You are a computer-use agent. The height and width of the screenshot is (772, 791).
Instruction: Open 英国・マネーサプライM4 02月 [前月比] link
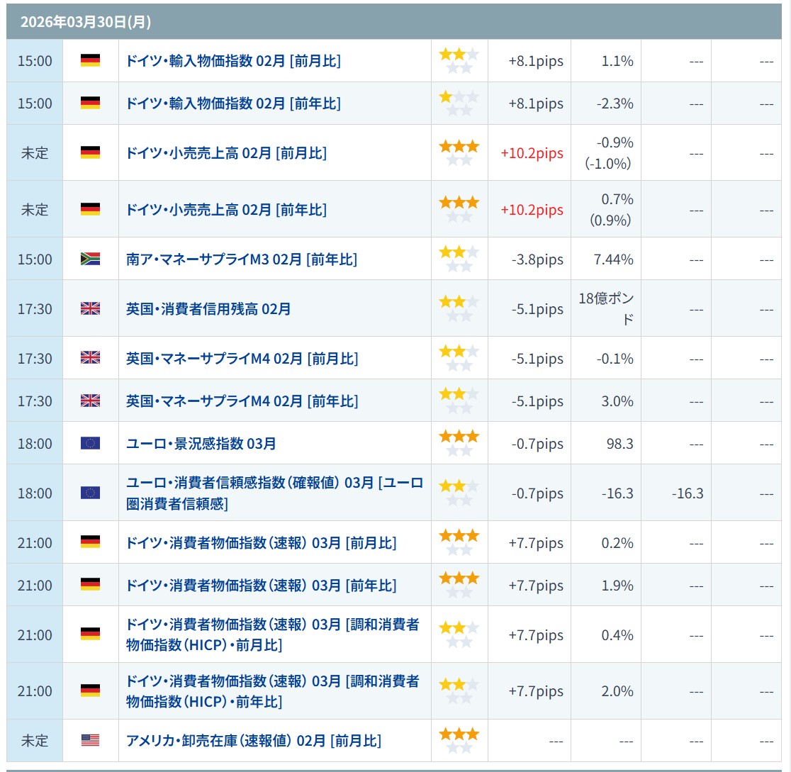point(242,359)
